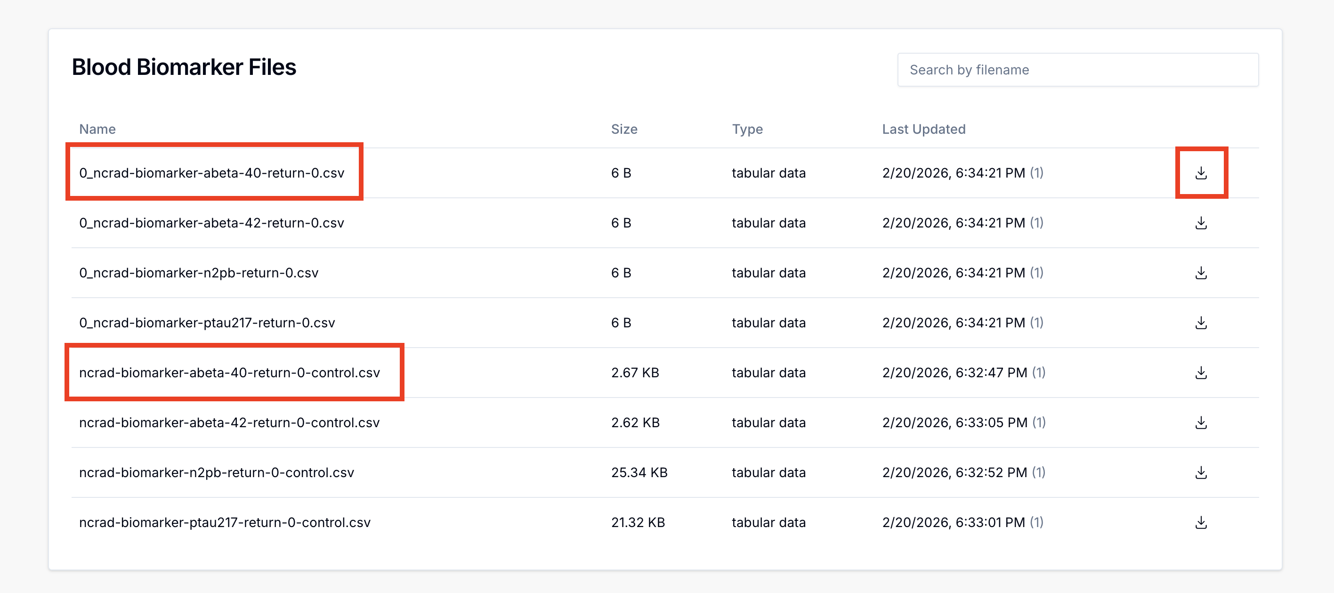
Task: Open the version count next to ptau217 control timestamp
Action: tap(1037, 522)
